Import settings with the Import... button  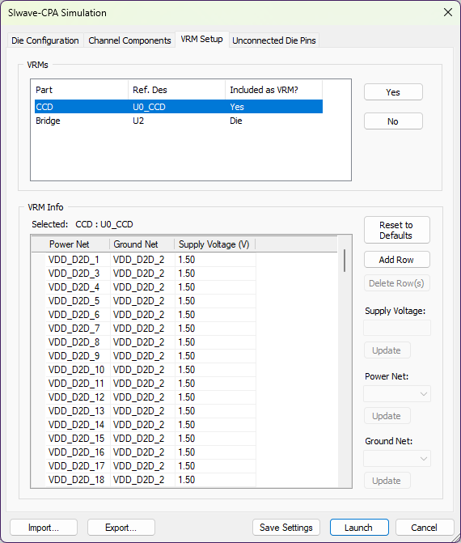click(44, 528)
